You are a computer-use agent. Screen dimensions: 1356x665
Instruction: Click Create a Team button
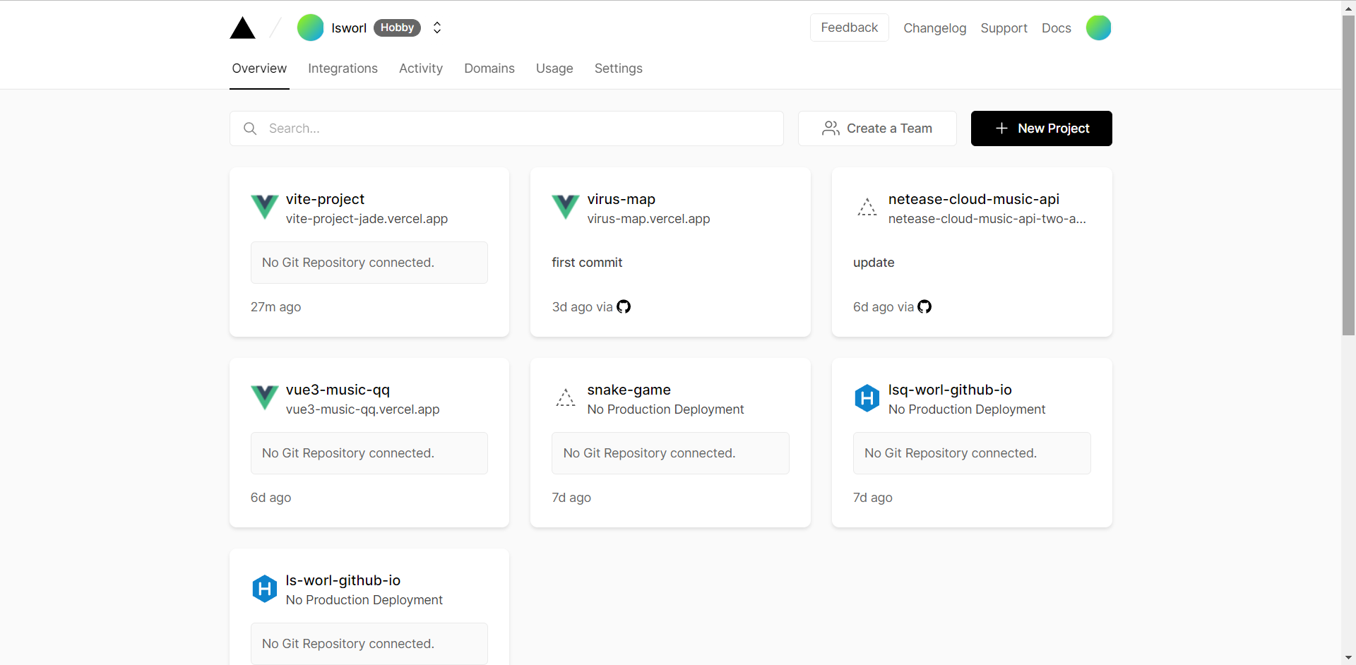[x=877, y=128]
